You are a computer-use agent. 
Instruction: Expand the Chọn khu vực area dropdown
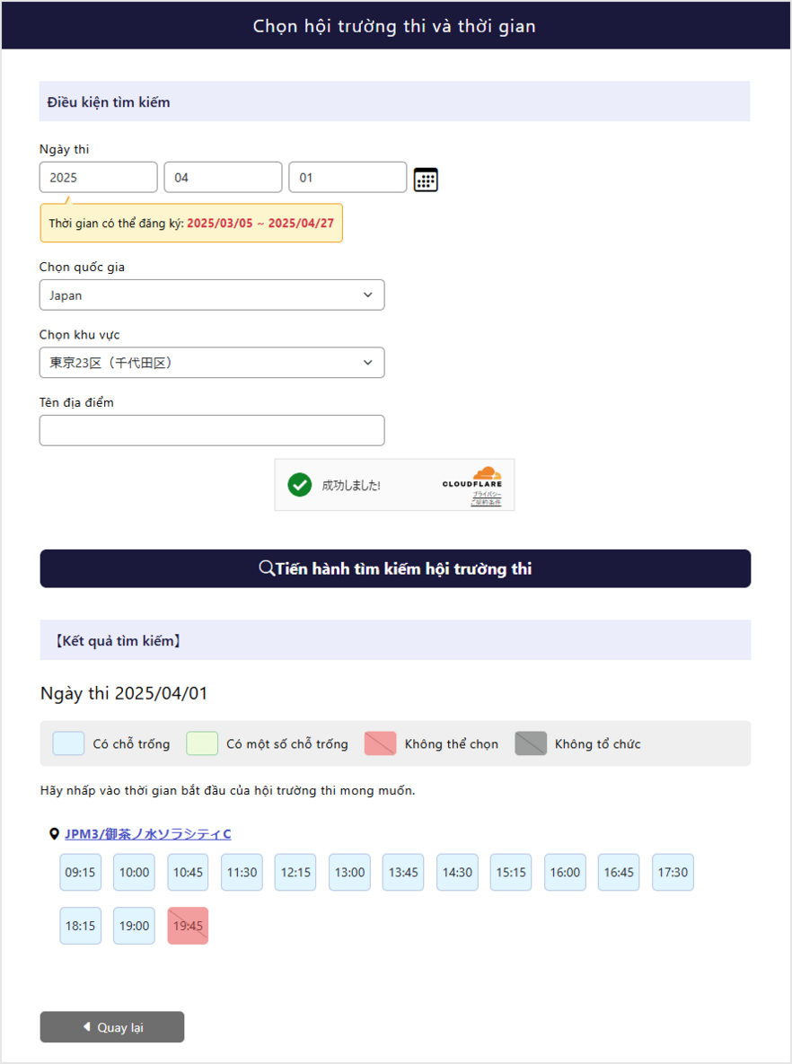[212, 363]
